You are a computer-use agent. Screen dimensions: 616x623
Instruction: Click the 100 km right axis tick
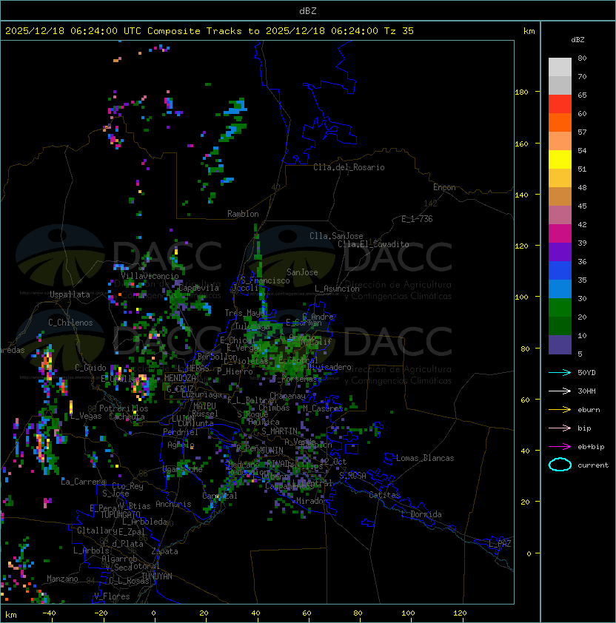(521, 297)
